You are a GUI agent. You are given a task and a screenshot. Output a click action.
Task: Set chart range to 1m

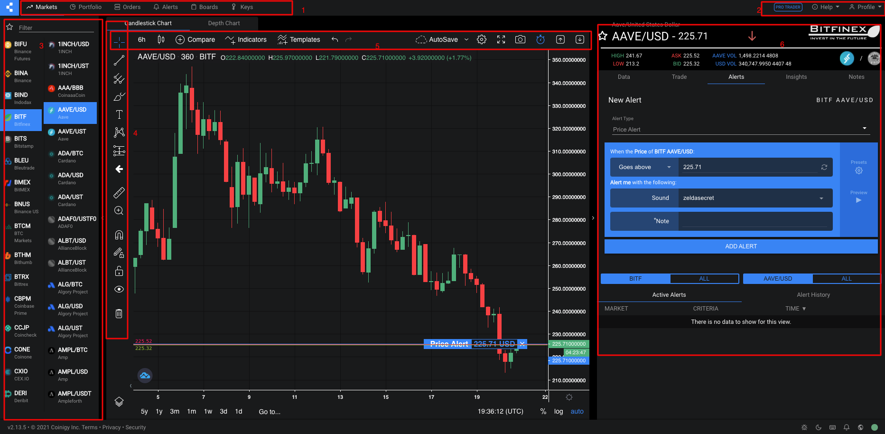[192, 412]
